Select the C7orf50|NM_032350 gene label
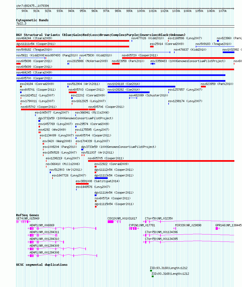This screenshot has height=287, width=242. [159, 219]
